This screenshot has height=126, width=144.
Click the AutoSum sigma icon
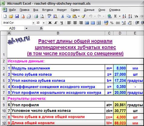[115, 16]
